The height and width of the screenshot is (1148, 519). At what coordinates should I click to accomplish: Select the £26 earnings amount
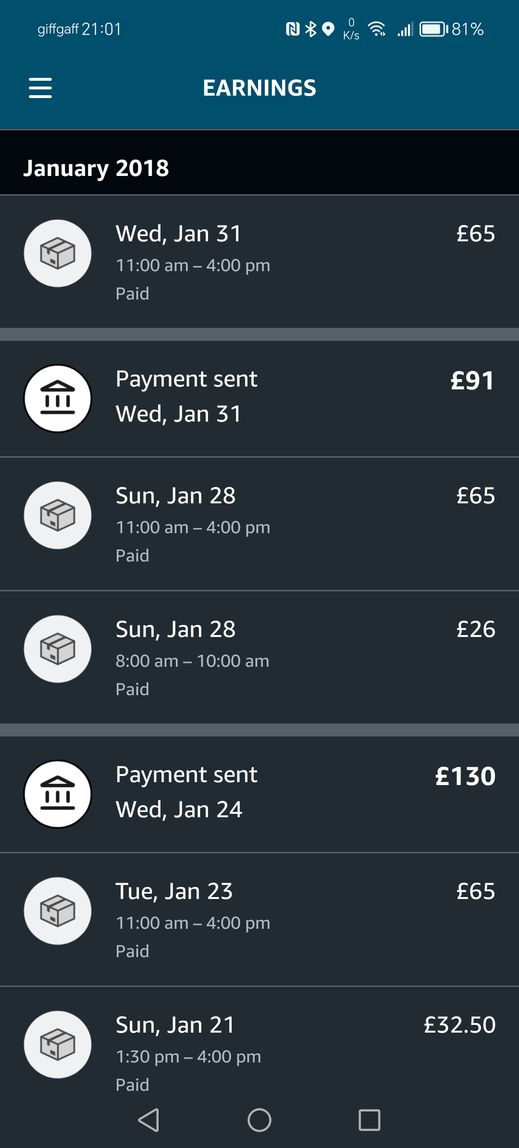475,629
